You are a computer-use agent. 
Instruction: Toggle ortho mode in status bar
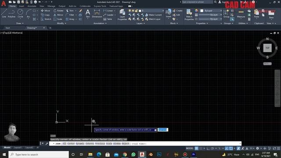pyautogui.click(x=208, y=148)
